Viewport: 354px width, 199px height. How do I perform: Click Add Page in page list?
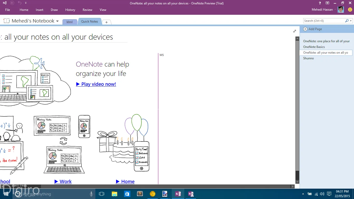313,29
